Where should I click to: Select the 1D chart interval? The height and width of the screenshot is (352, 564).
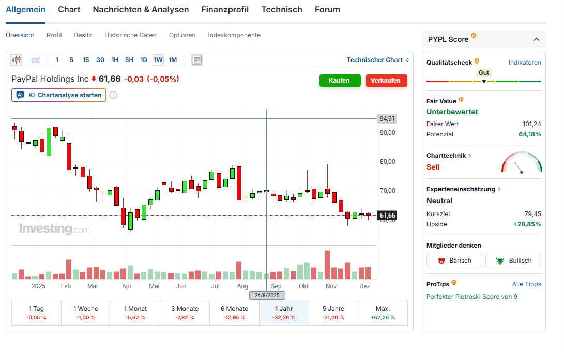(144, 60)
